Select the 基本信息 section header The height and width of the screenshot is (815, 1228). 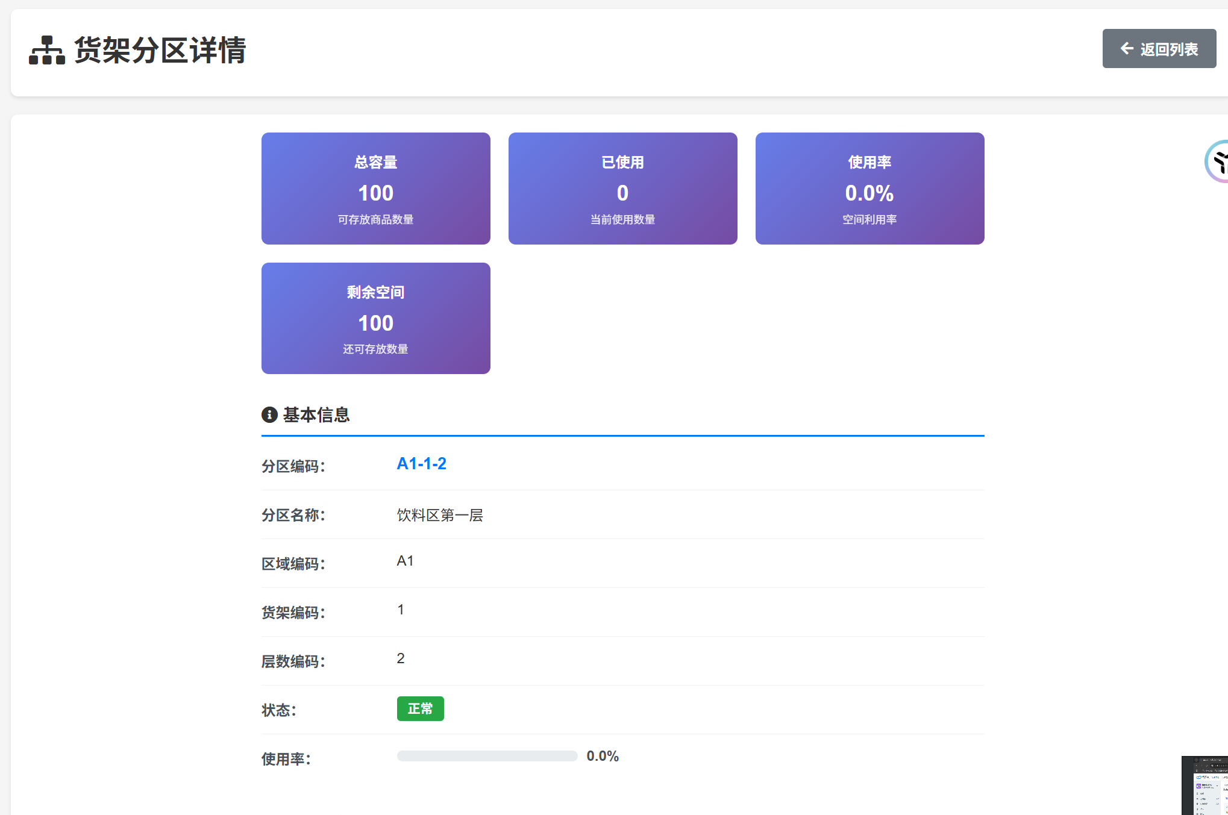pyautogui.click(x=316, y=415)
